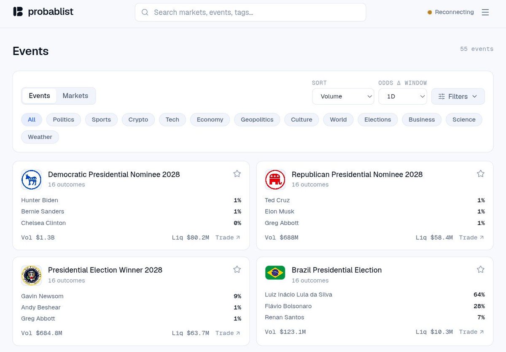Click the Hunter Biden outcome row
506x352 pixels.
tap(131, 200)
